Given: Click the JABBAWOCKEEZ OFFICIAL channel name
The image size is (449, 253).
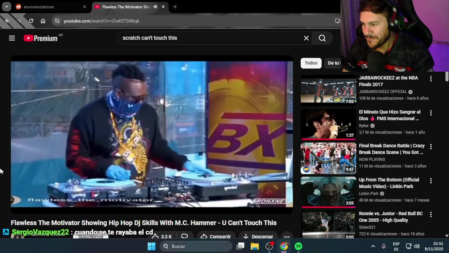Looking at the screenshot, I should pos(383,92).
